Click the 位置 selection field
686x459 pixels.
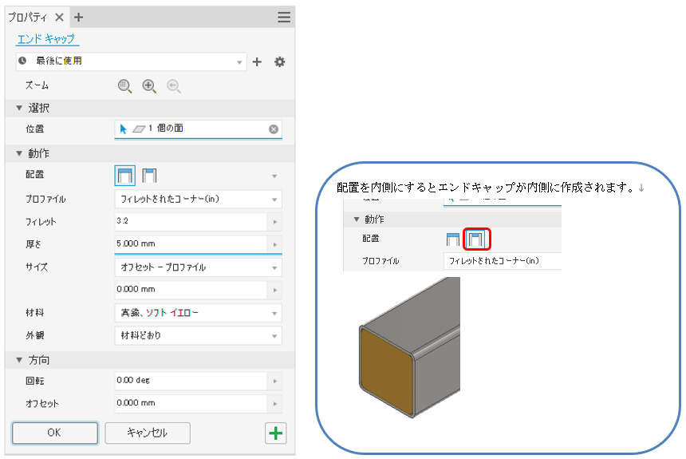coord(198,129)
